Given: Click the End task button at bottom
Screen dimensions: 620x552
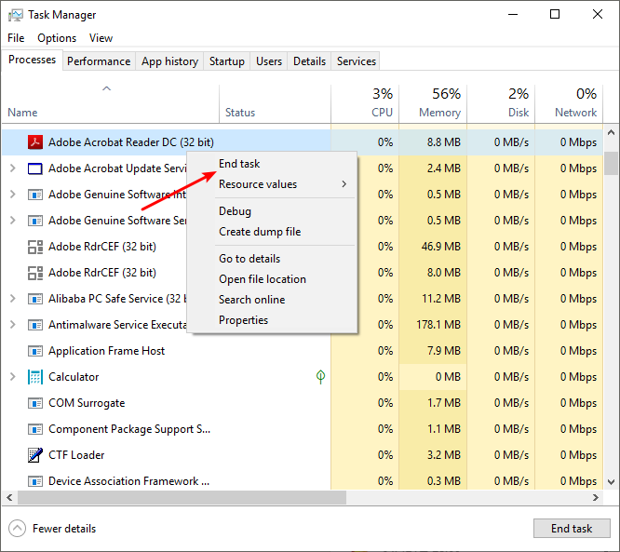Looking at the screenshot, I should tap(572, 529).
